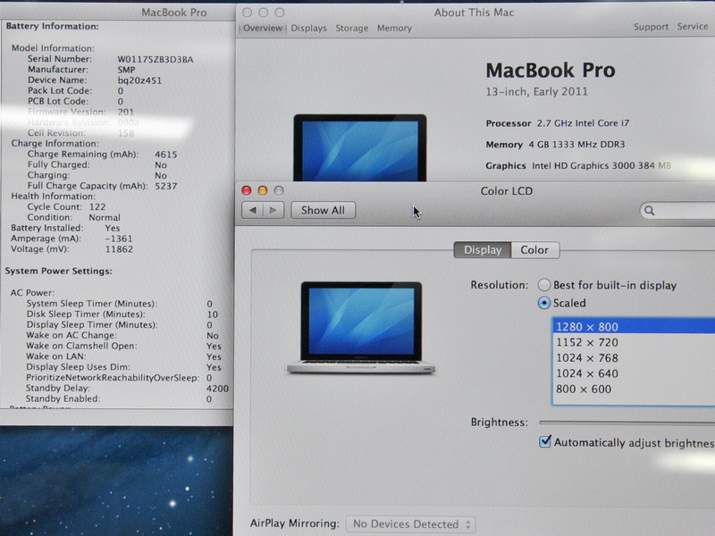Go forward using the right arrow in Color LCD
This screenshot has height=536, width=715.
click(273, 210)
